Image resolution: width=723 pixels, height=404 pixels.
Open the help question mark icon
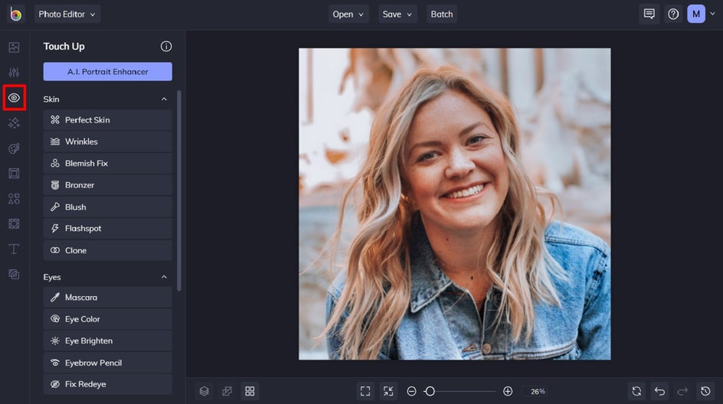(673, 14)
